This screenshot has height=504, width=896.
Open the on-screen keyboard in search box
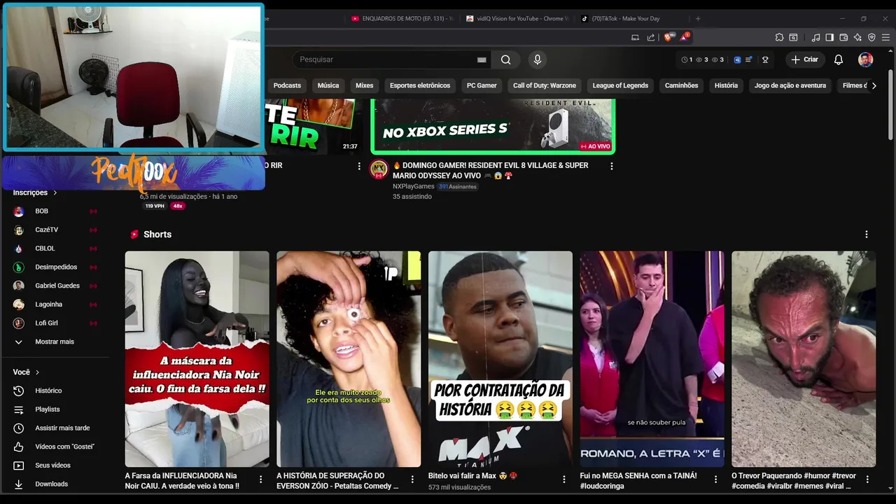click(482, 60)
